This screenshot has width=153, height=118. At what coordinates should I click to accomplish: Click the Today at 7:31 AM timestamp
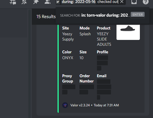(106, 105)
